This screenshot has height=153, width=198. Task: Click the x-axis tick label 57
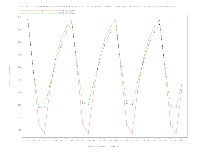pyautogui.click(x=132, y=140)
